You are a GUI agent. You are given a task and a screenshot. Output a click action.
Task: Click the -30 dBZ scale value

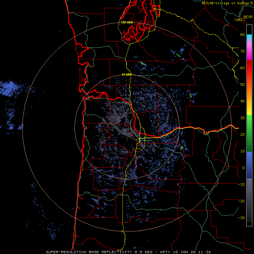pyautogui.click(x=241, y=218)
